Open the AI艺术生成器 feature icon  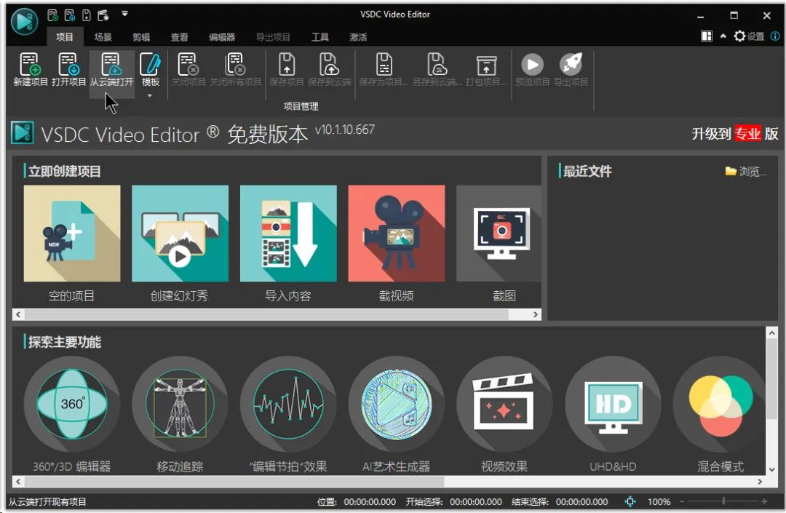coord(397,404)
